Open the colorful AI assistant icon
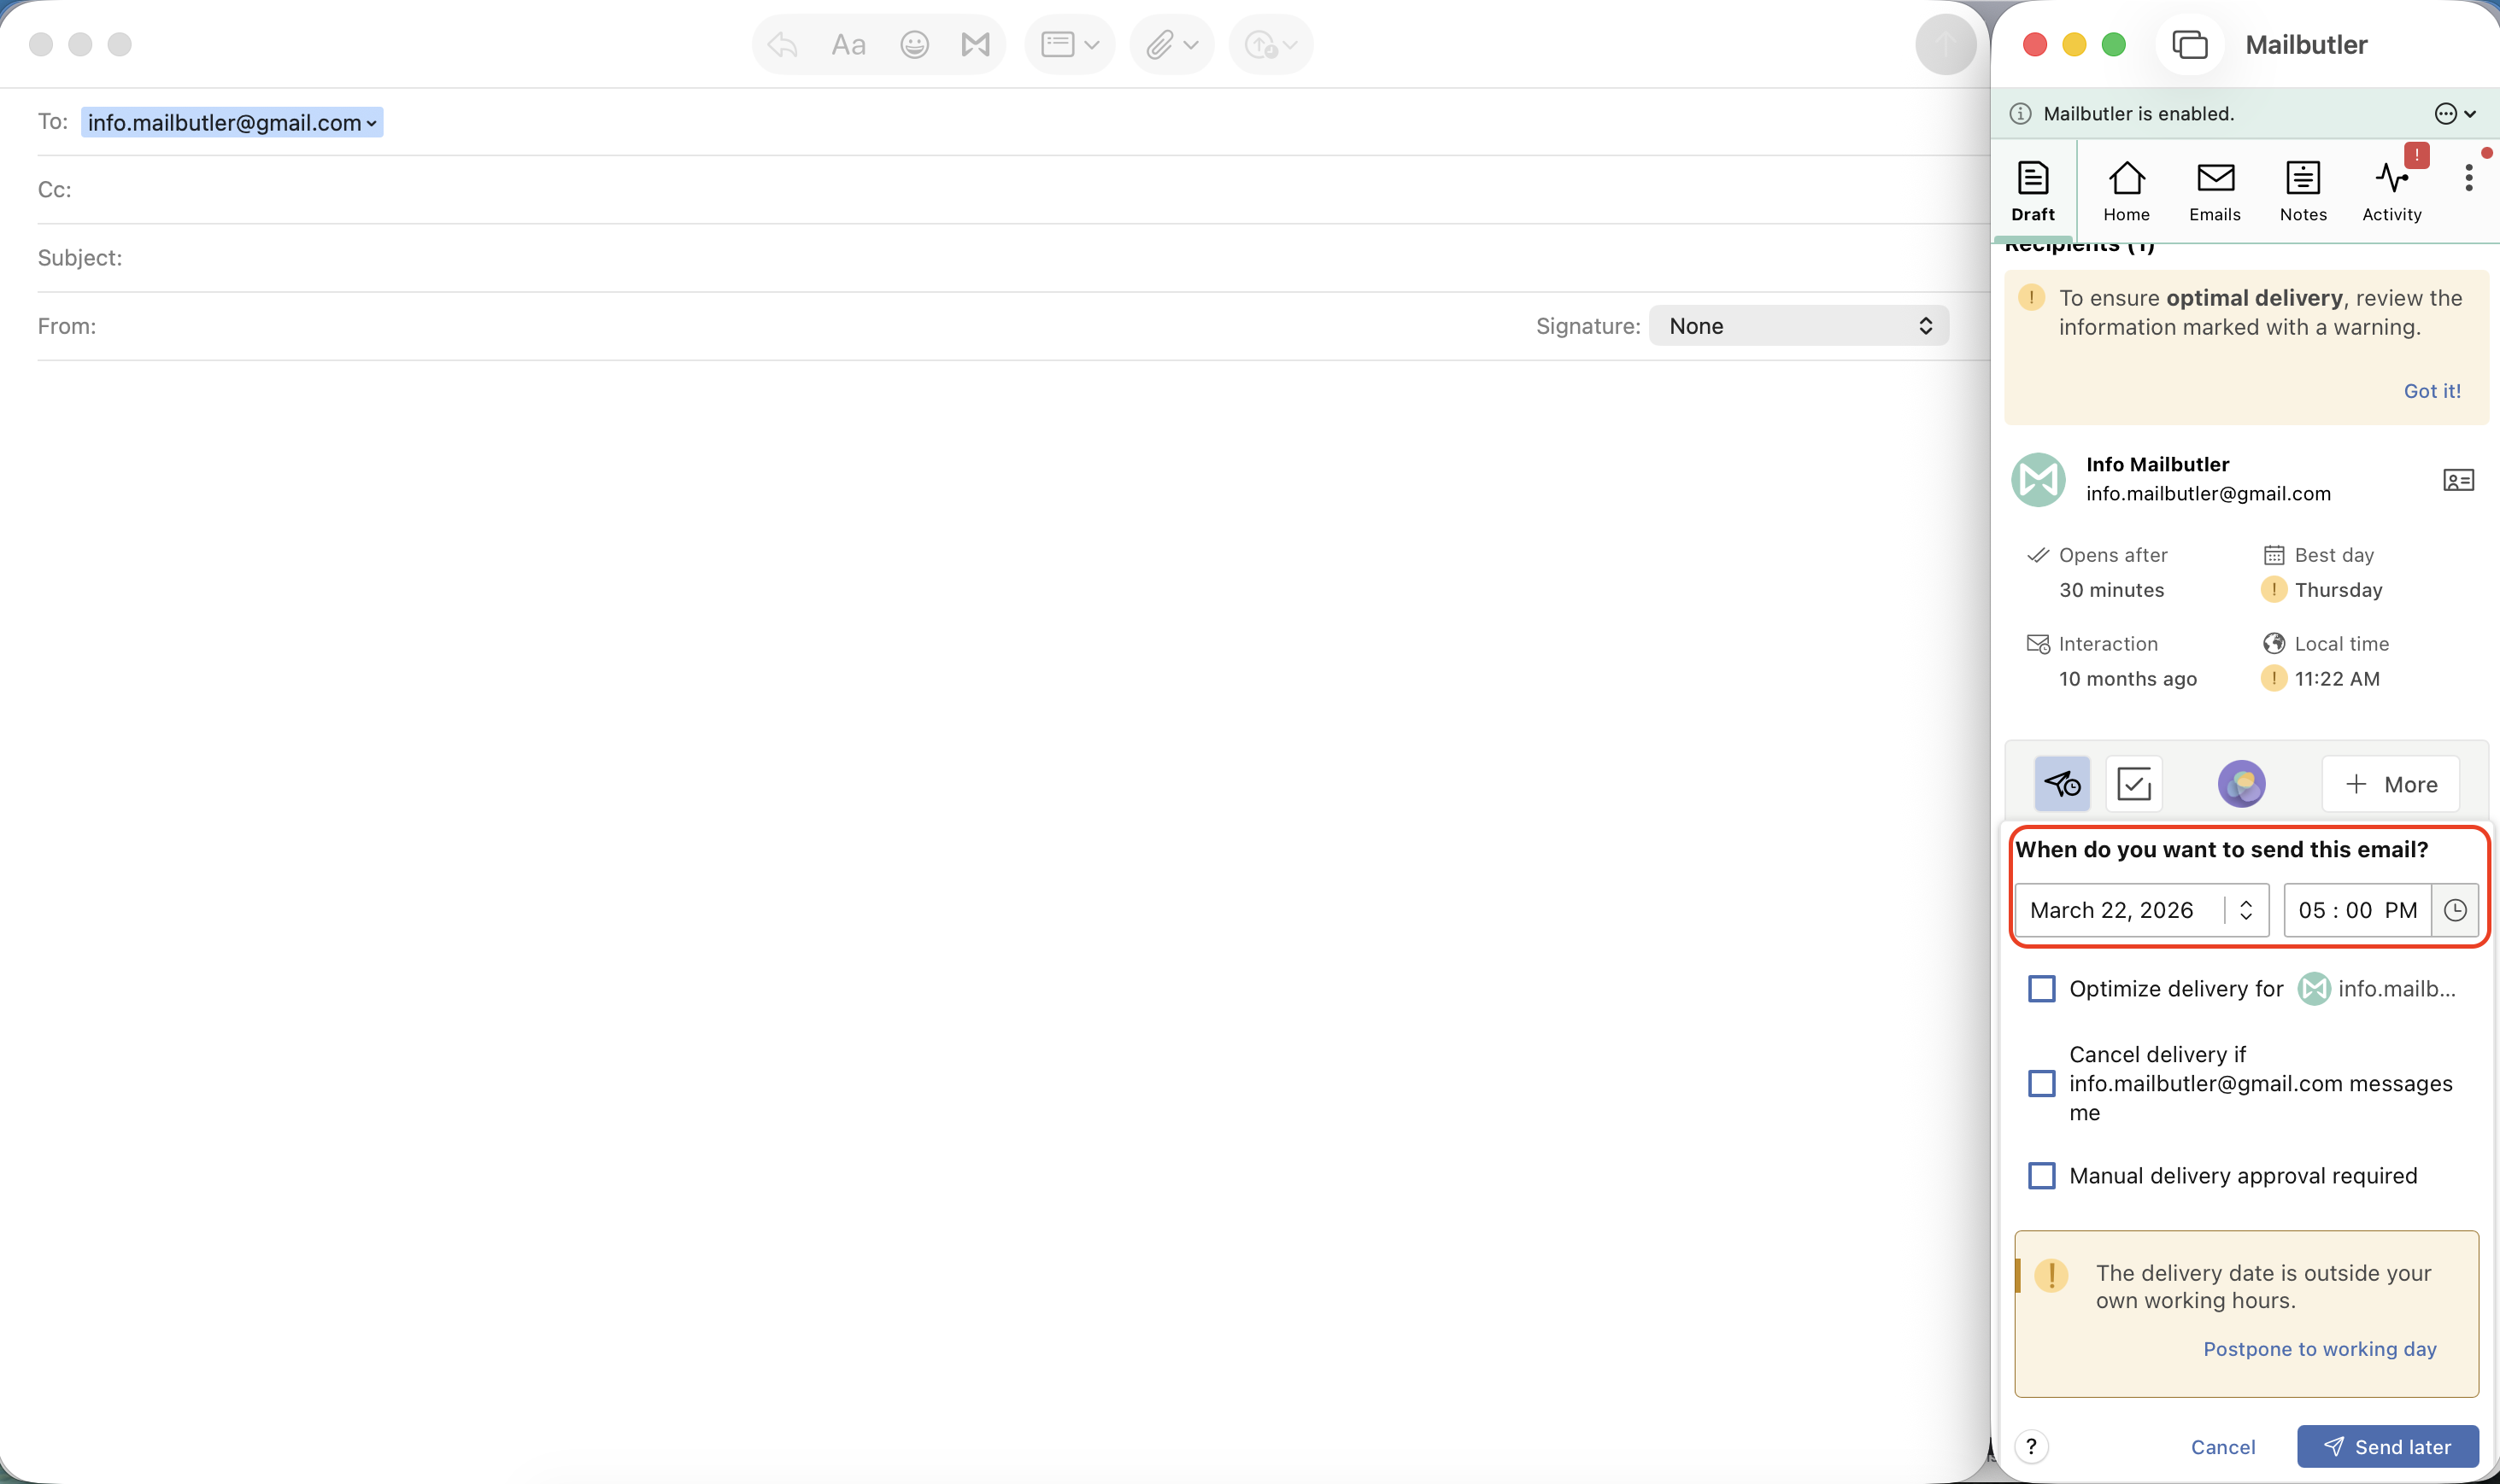Screen dimensions: 2500x1484 [x=2241, y=783]
